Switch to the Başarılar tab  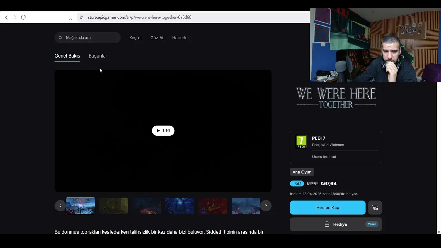pos(98,56)
